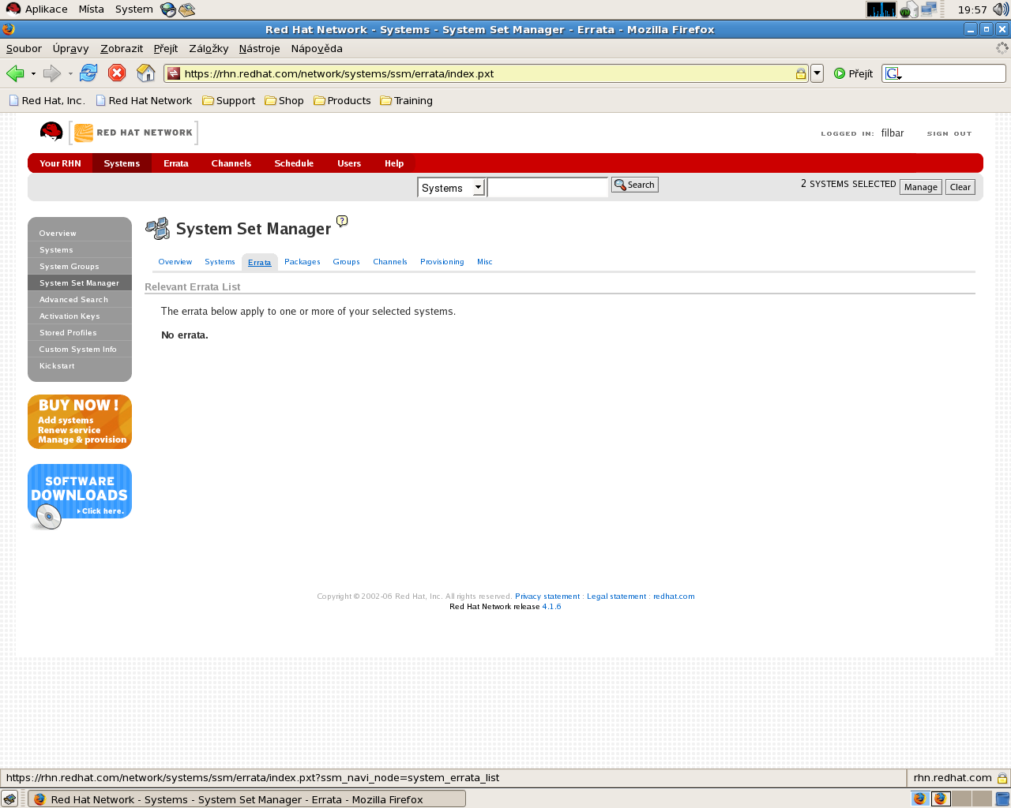Screen dimensions: 1011x808
Task: Click the Red Hat Network logo
Action: (x=133, y=133)
